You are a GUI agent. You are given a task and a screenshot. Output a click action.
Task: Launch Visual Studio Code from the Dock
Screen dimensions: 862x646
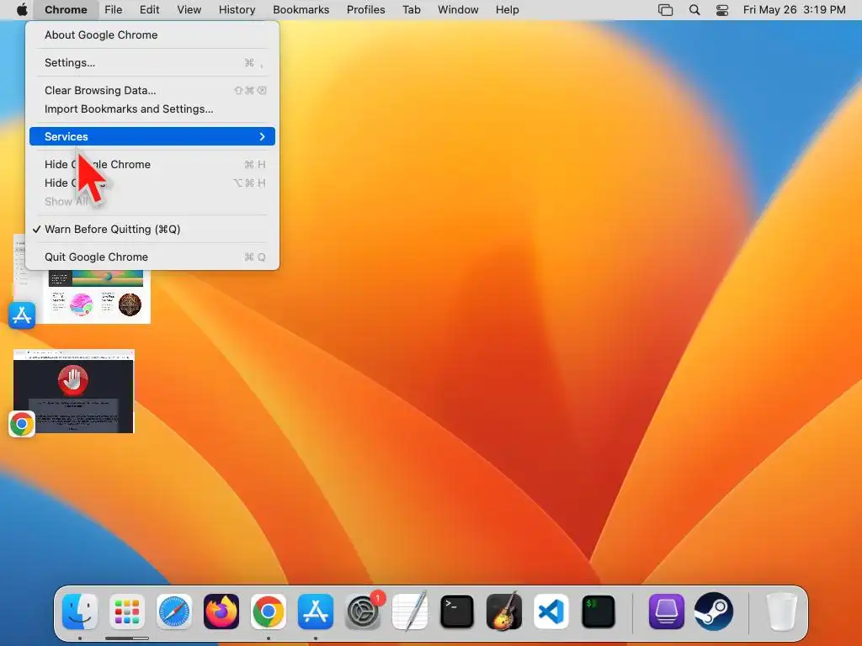tap(551, 611)
